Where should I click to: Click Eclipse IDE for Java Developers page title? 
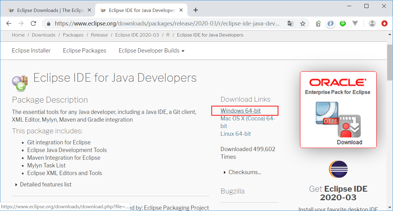click(x=115, y=78)
